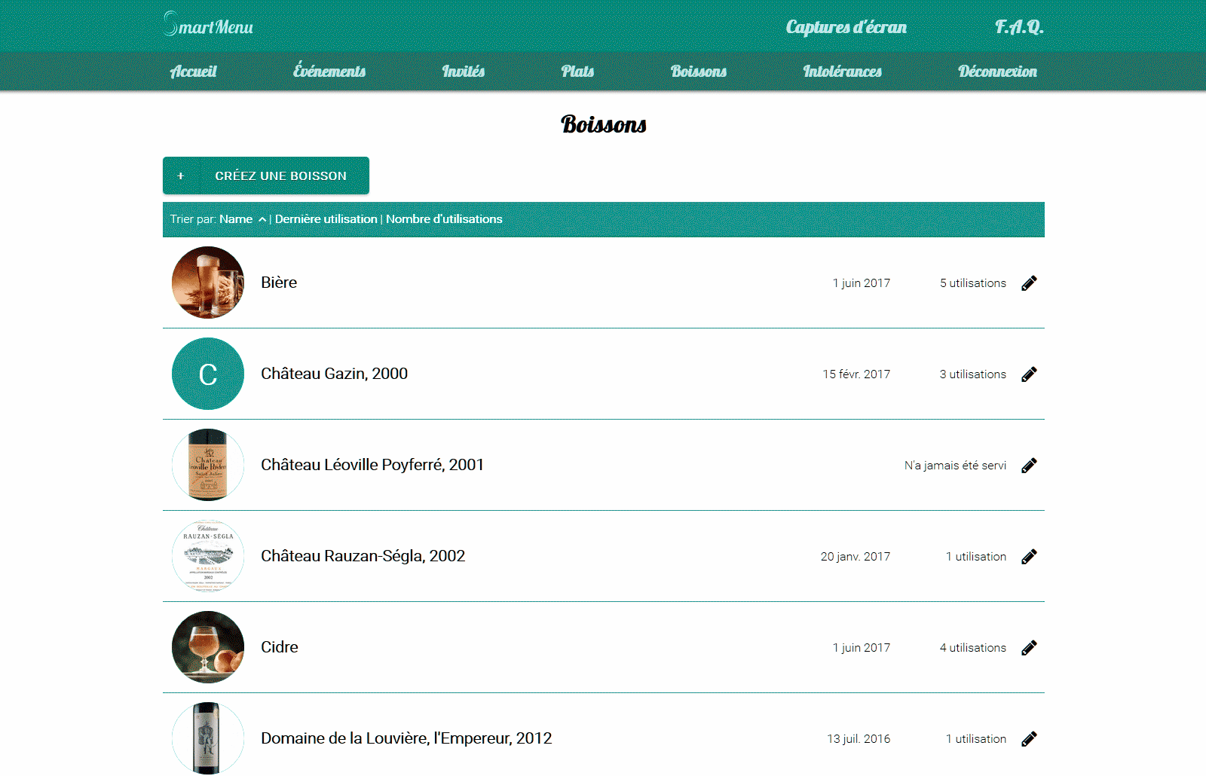Toggle the Name sort direction arrow
Screen dimensions: 1206x776
coord(262,219)
